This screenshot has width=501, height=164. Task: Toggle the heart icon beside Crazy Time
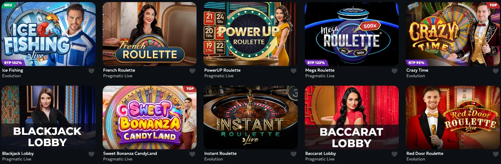tap(496, 71)
